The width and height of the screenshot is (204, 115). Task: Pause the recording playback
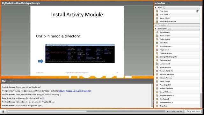coord(3,111)
